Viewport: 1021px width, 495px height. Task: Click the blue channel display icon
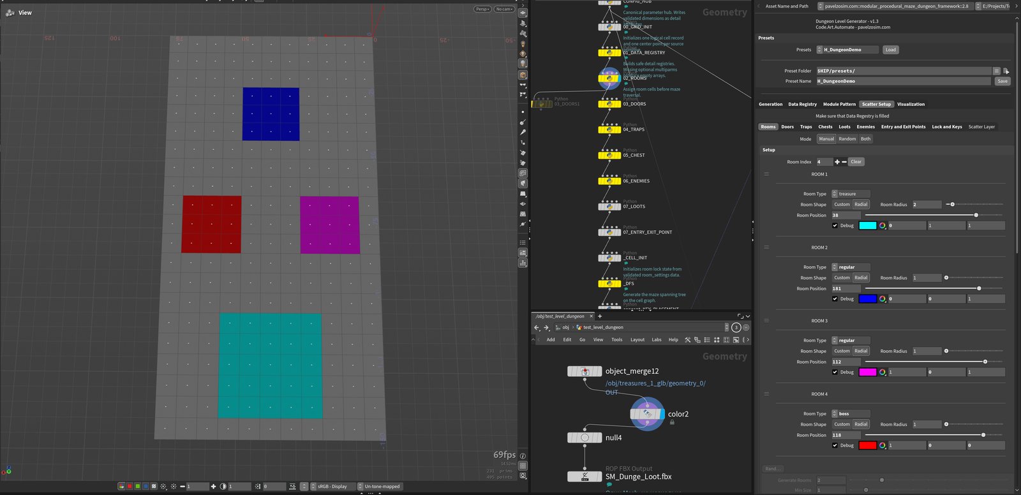145,487
